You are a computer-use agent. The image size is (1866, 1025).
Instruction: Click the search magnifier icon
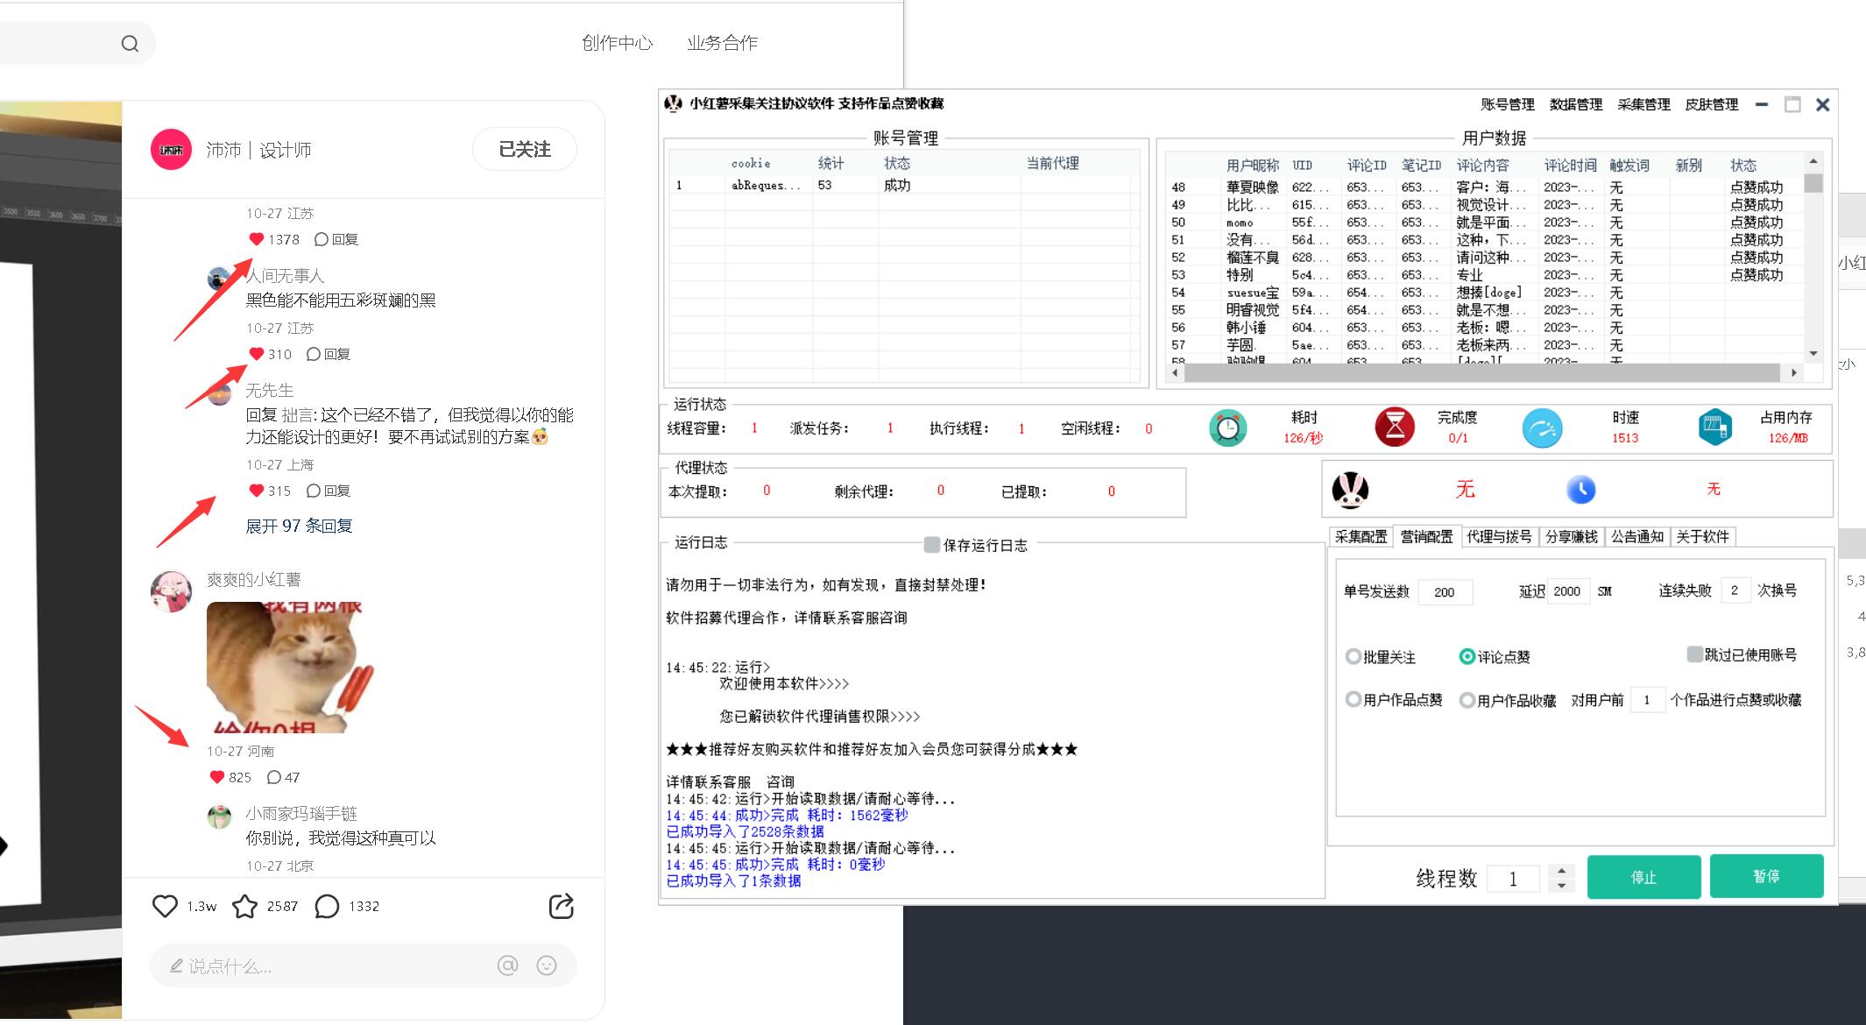click(130, 44)
